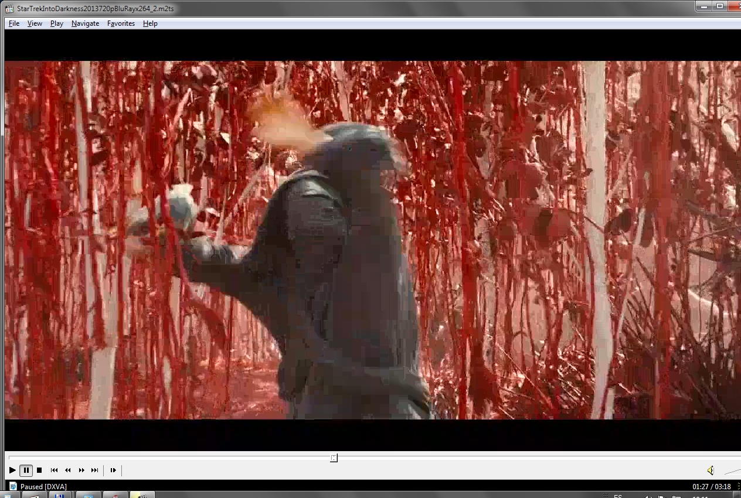Screen dimensions: 741x498
Task: Click the '01:27 / 03:18' time display
Action: pyautogui.click(x=711, y=486)
